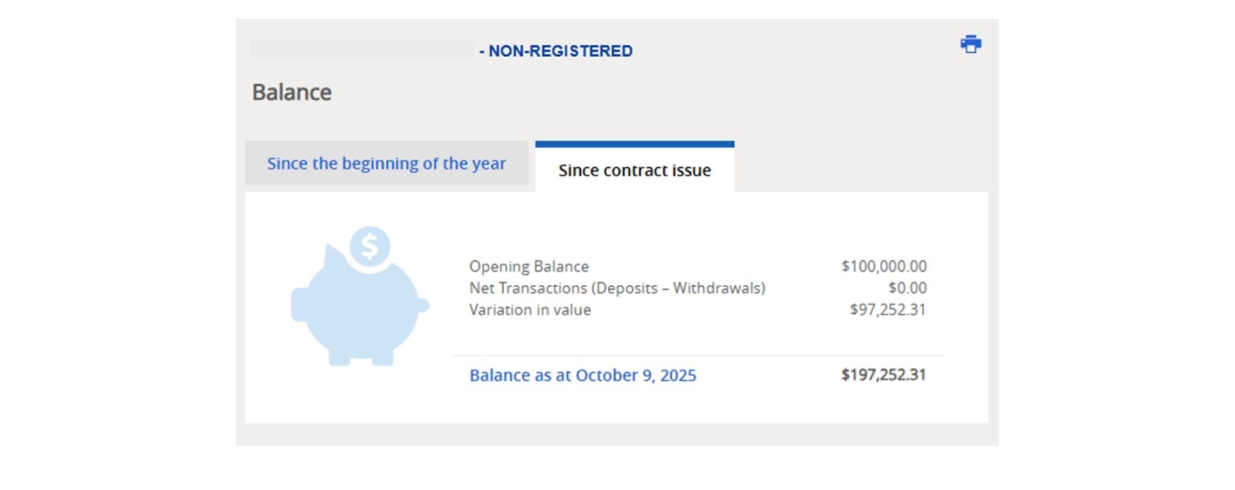Click the redacted account name field
Screen dimensions: 1235x490
[x=362, y=50]
